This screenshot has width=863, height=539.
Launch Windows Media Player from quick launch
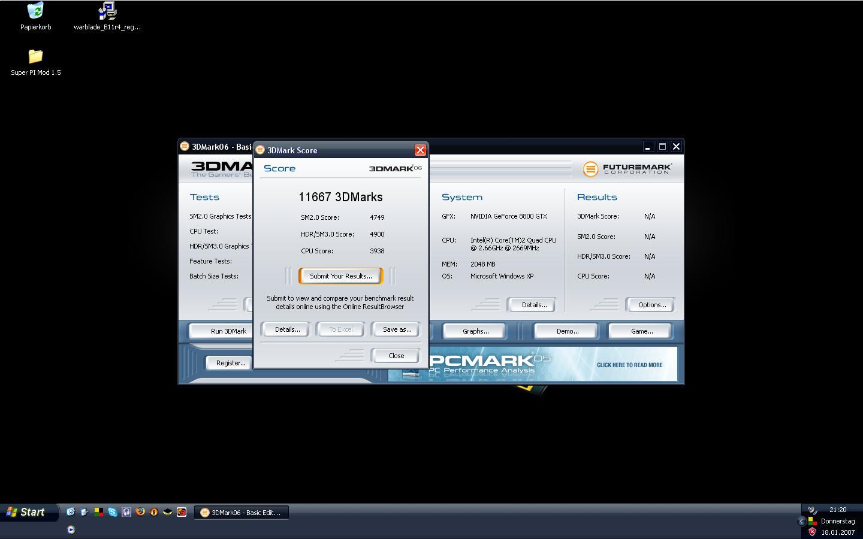click(x=71, y=529)
